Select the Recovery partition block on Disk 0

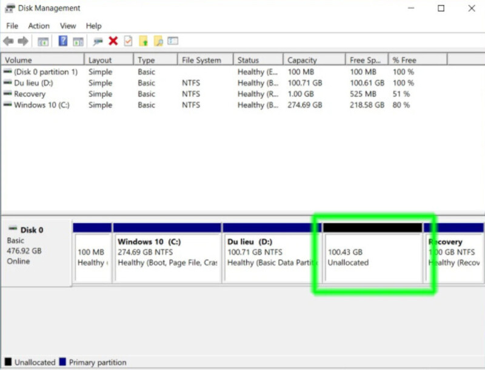(453, 252)
